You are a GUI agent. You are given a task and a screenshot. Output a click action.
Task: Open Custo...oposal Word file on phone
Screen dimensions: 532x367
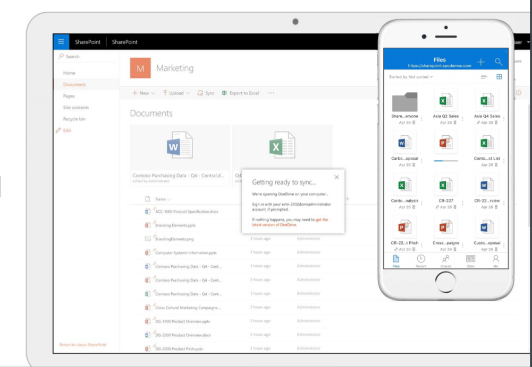pyautogui.click(x=487, y=227)
